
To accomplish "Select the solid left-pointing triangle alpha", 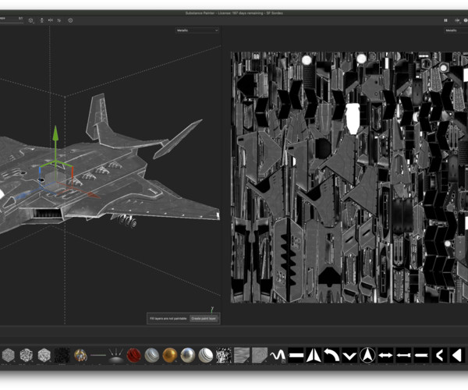I will pos(457,355).
